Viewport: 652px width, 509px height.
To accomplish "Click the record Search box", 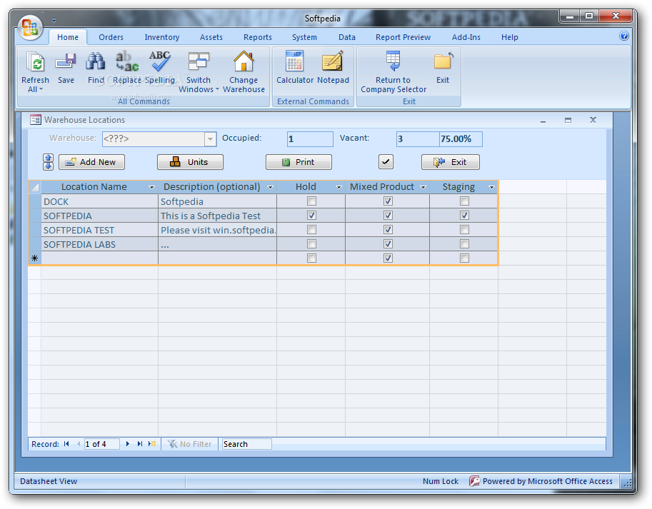I will pos(247,444).
